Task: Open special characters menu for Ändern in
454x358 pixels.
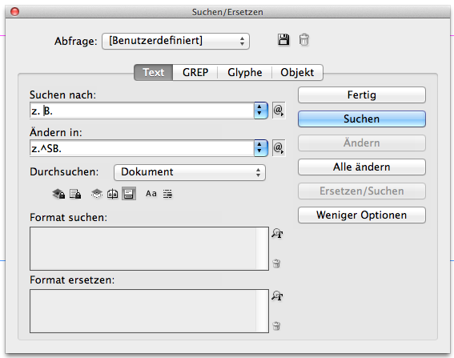Action: click(279, 148)
